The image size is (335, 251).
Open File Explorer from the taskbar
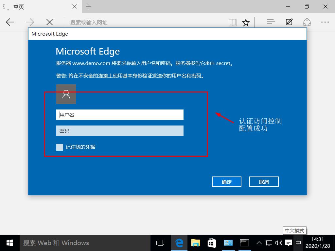coord(196,243)
